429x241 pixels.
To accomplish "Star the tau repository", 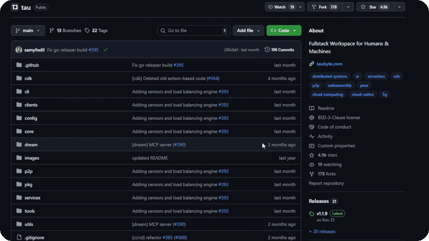I will pos(375,7).
